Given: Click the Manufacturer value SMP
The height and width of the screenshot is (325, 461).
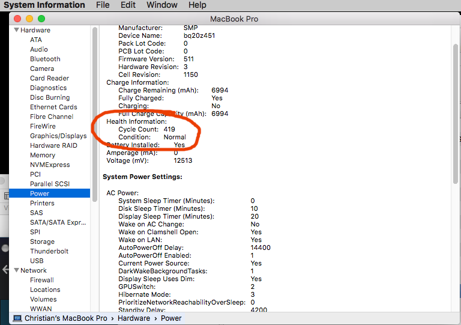Looking at the screenshot, I should point(190,28).
